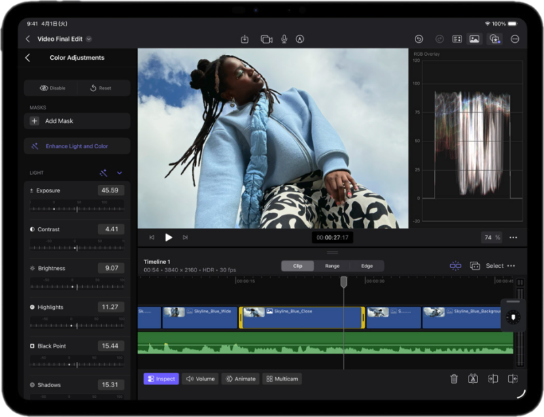Click the undo arrow icon
The width and height of the screenshot is (544, 417).
coord(419,39)
